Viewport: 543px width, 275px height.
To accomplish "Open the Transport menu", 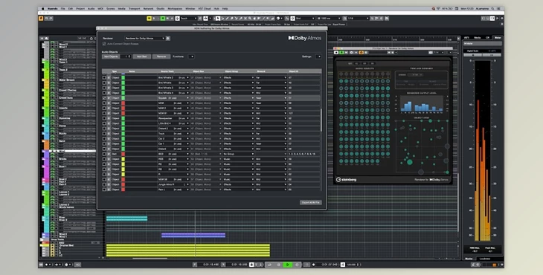I will (x=134, y=9).
